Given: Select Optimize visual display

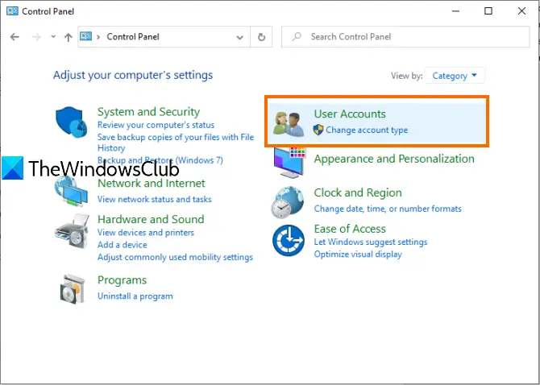Looking at the screenshot, I should pos(358,255).
